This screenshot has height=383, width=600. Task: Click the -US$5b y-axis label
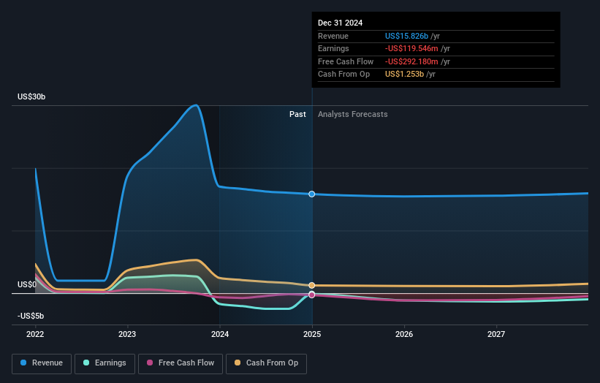click(x=31, y=316)
